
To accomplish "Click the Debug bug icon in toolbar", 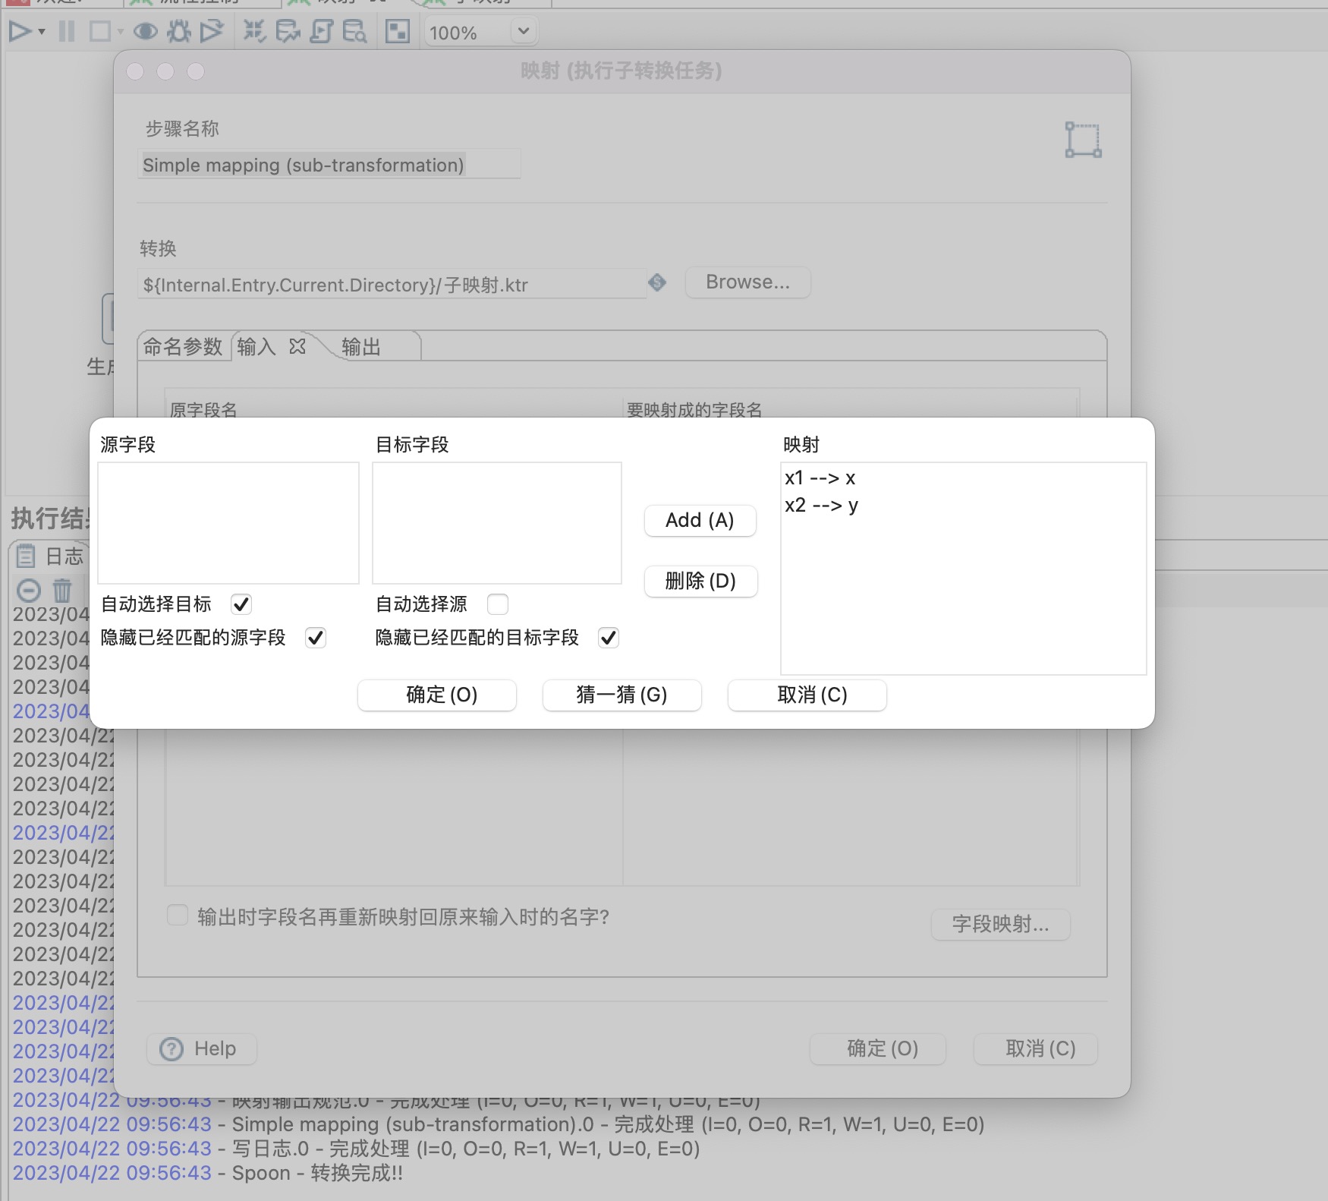I will click(179, 32).
